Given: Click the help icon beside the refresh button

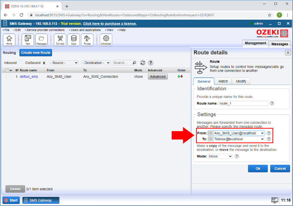Looking at the screenshot, I should [x=151, y=63].
